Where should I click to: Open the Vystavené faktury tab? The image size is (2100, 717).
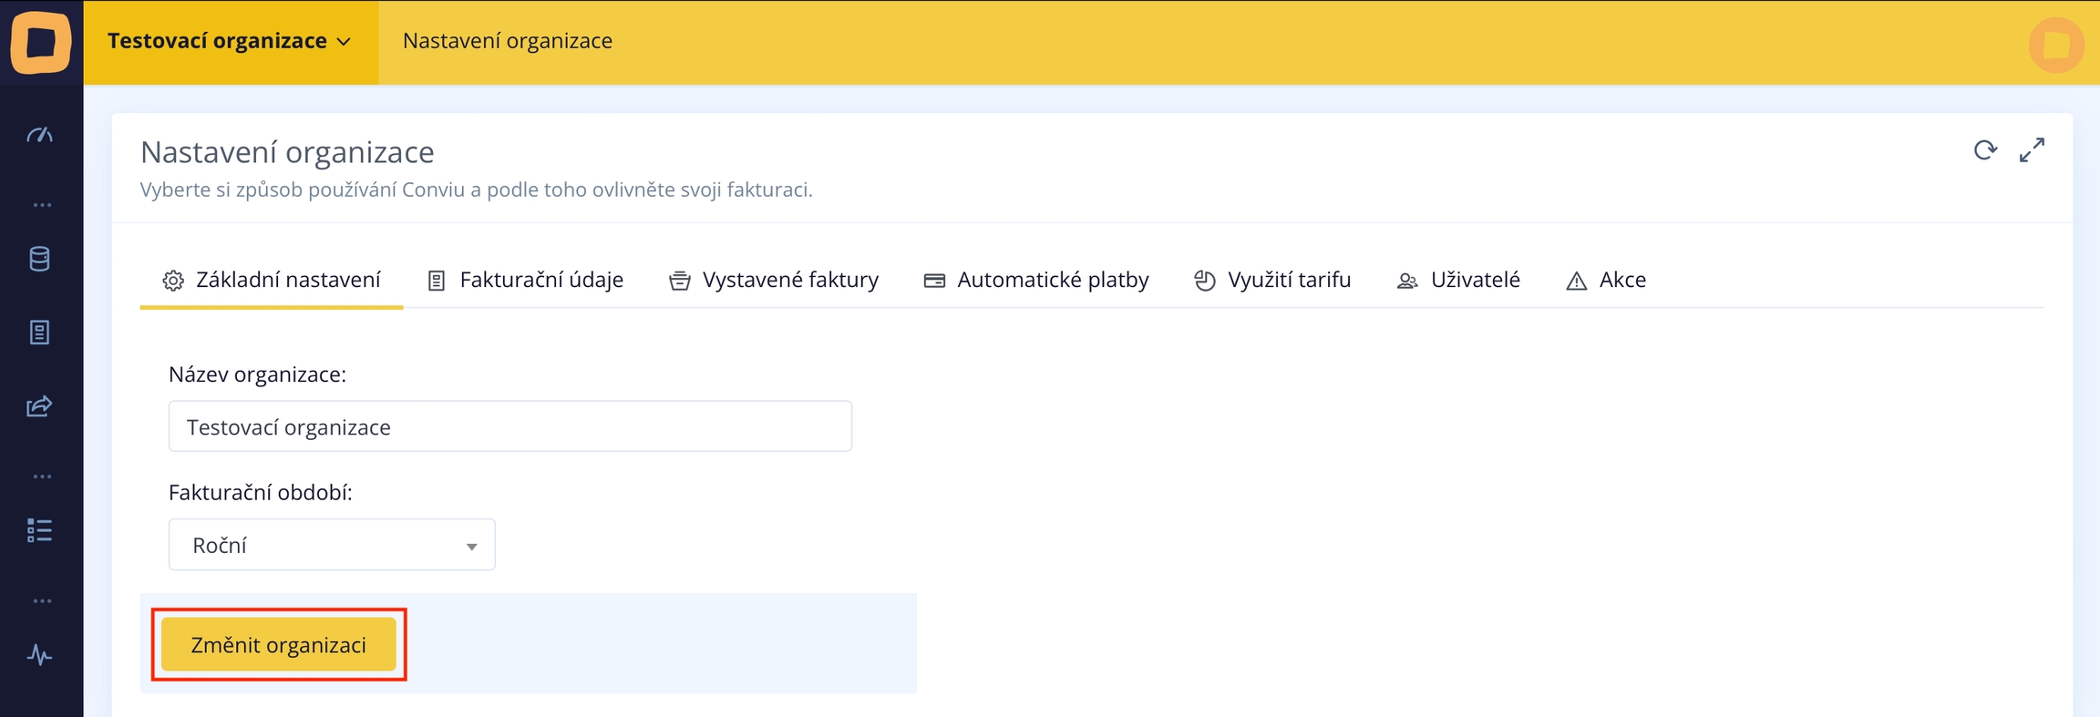(x=774, y=280)
